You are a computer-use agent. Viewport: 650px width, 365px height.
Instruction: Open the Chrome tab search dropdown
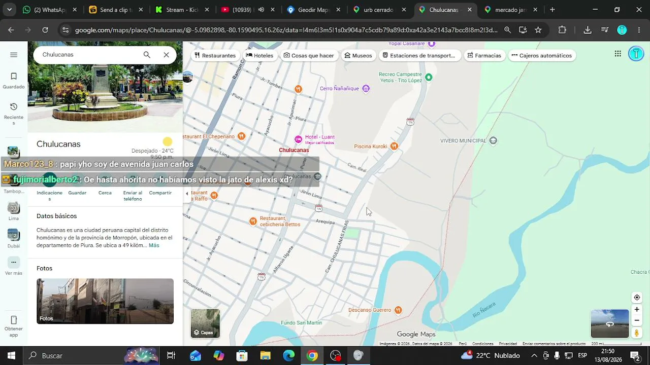pos(10,10)
